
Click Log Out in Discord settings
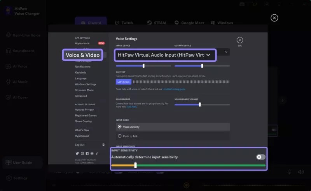[80, 145]
